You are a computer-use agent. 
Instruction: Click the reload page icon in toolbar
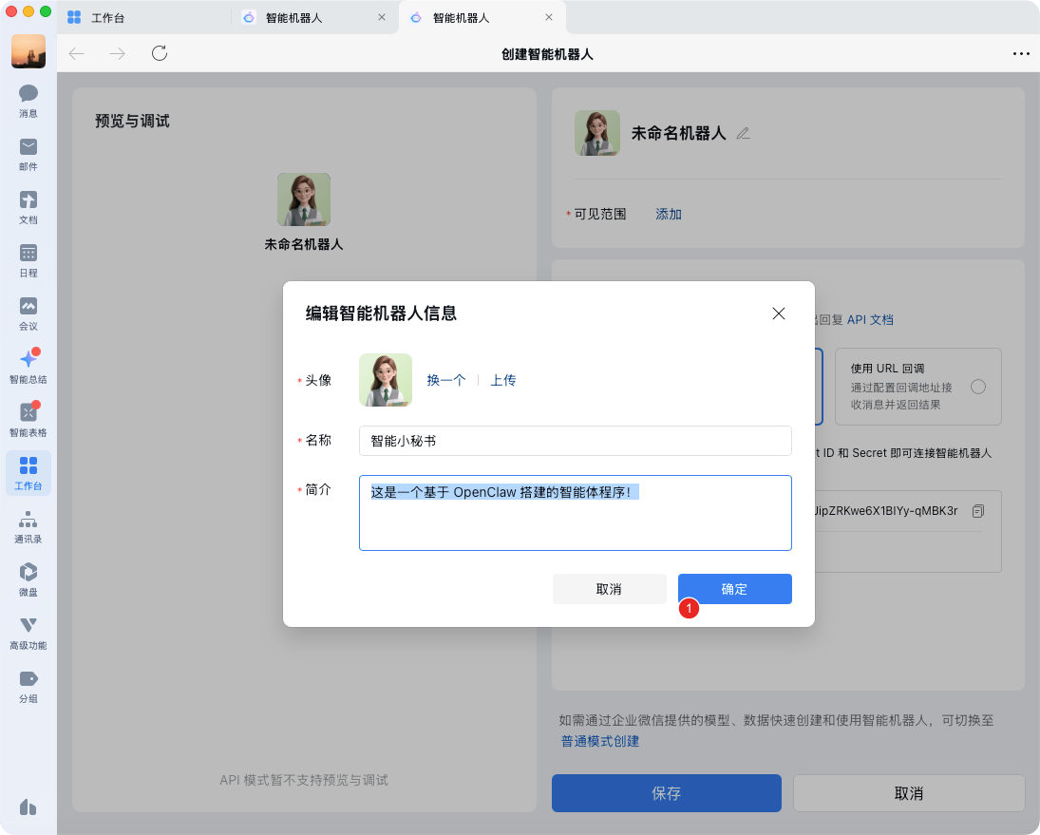160,53
